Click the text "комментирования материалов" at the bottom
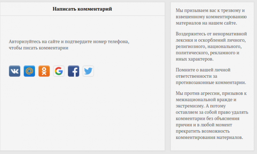Screen dimensions: 257x154 209,137
